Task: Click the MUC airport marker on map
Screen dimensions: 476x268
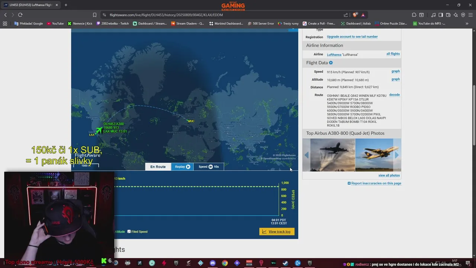Action: tap(190, 121)
